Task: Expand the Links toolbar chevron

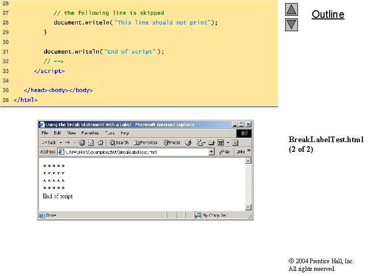Action: [249, 150]
